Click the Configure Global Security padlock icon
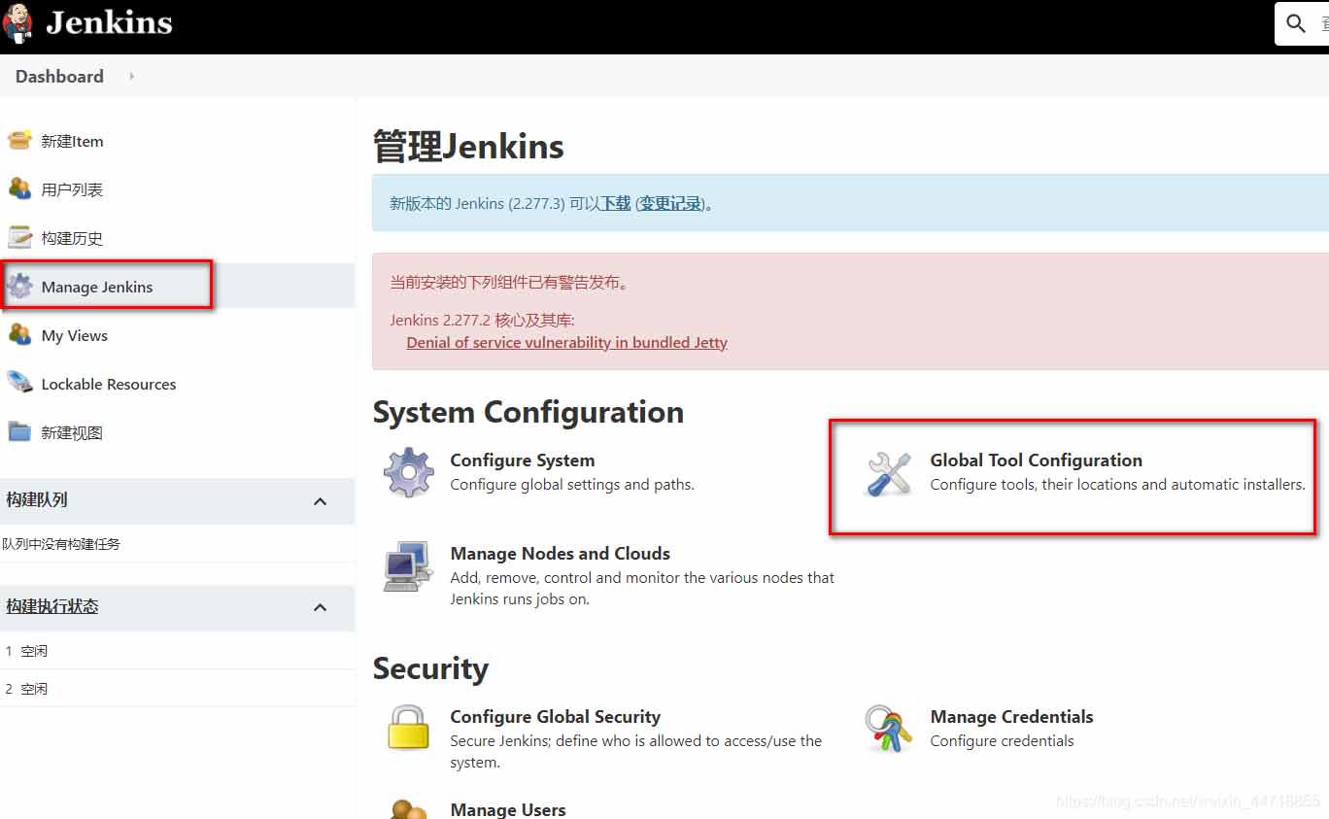This screenshot has width=1329, height=819. 408,728
